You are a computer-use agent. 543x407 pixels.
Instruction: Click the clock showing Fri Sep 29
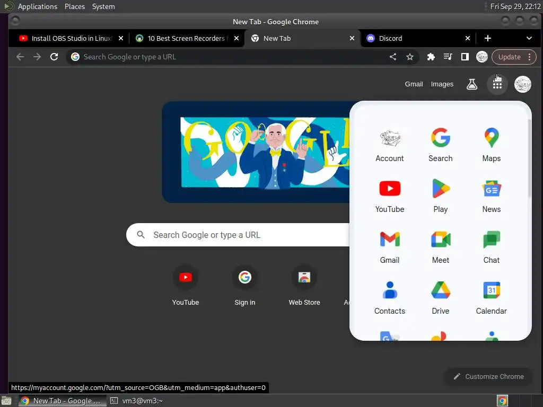[515, 6]
